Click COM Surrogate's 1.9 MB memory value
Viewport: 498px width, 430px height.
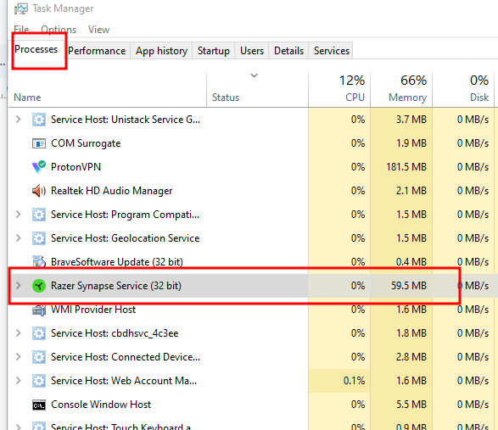411,143
